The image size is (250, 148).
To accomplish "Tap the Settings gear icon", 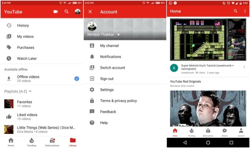I will 92,90.
